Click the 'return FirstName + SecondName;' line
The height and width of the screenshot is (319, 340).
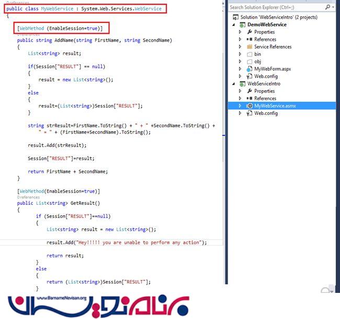pos(67,172)
